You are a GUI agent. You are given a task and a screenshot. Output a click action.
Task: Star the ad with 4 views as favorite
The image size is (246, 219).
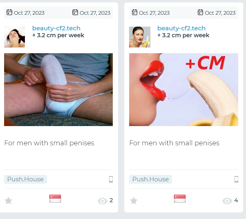134,201
